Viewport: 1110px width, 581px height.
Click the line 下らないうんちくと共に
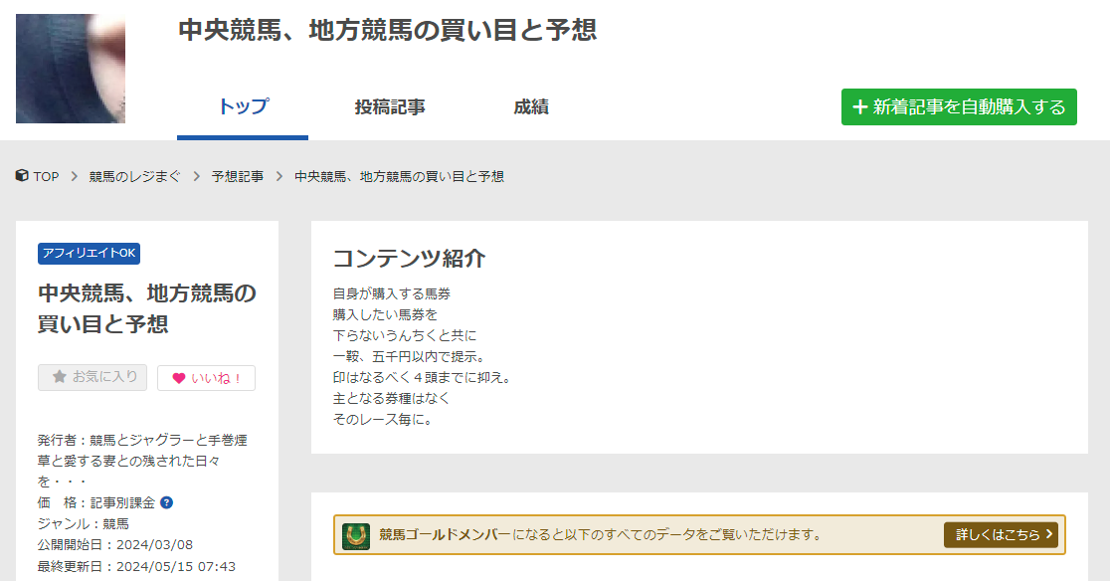[405, 335]
